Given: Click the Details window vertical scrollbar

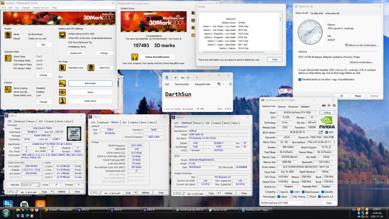Looking at the screenshot, I should click(281, 19).
